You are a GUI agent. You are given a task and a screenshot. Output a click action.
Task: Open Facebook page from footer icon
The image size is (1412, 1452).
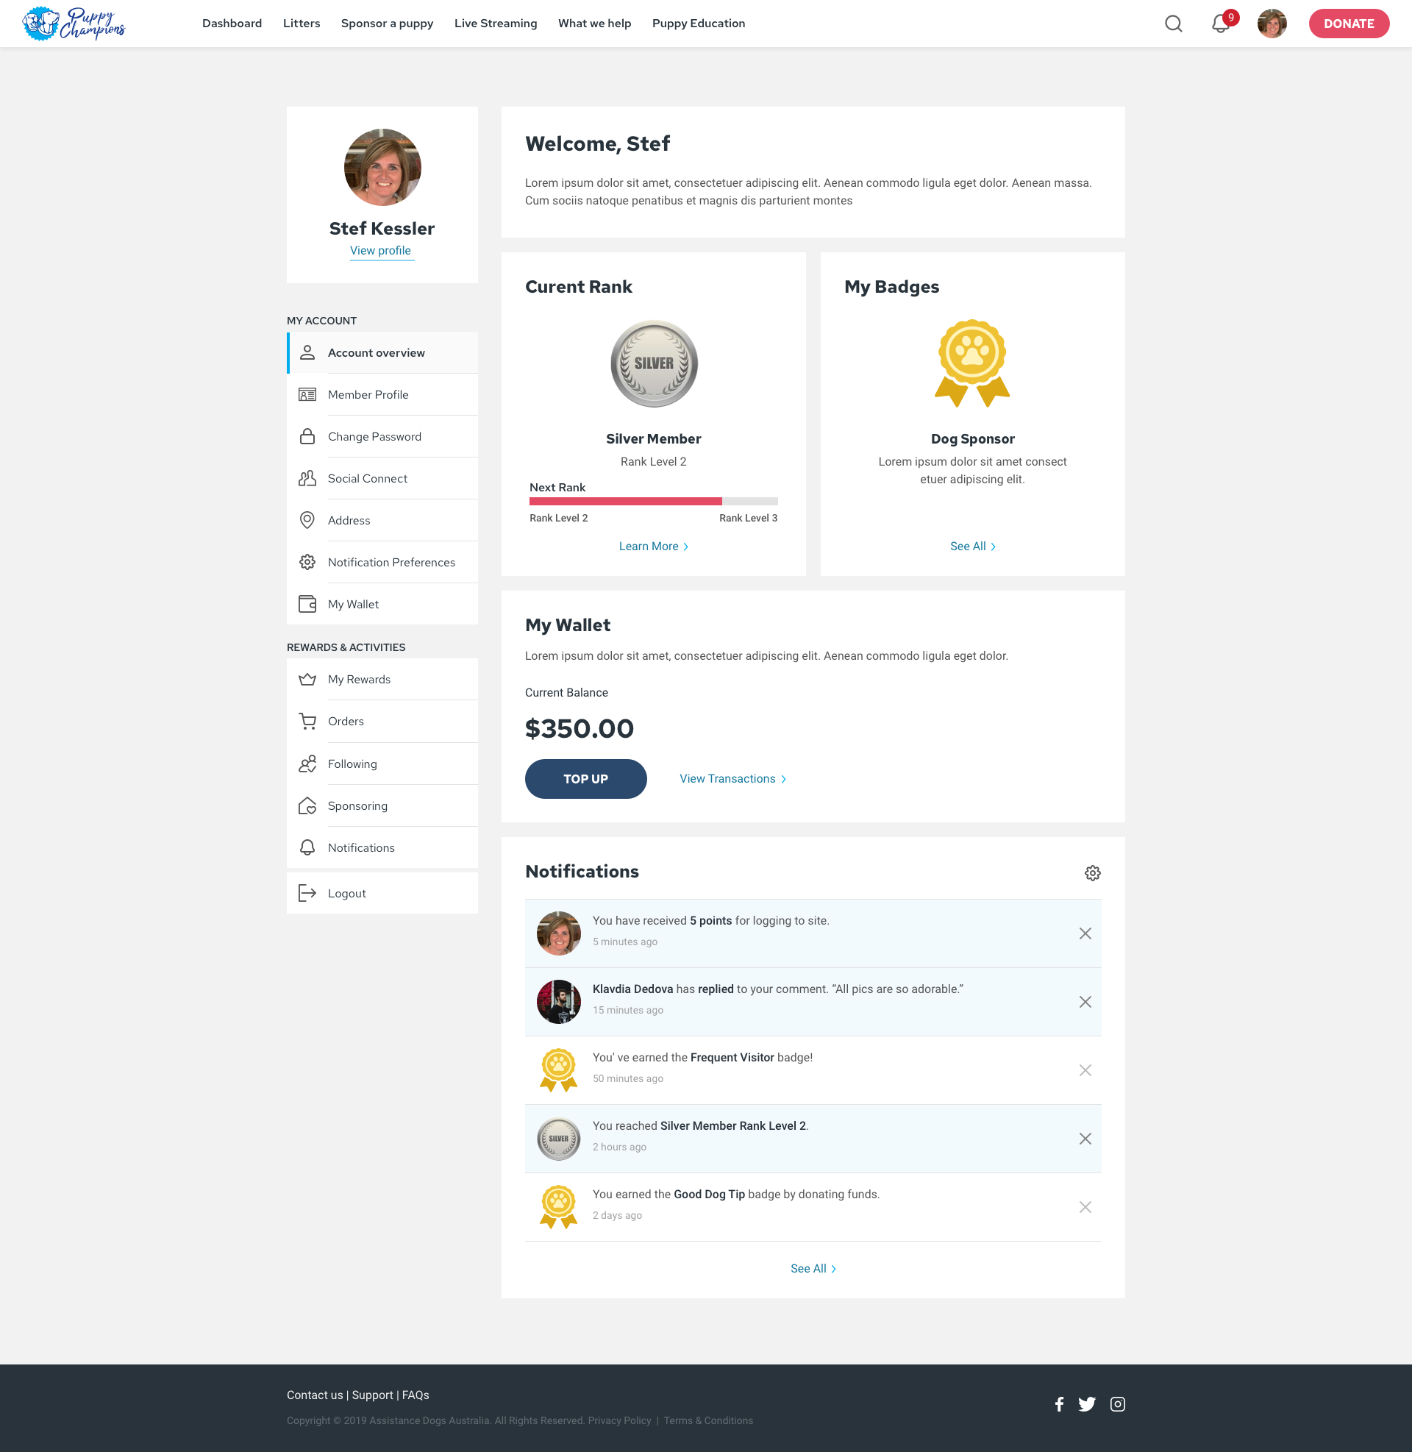point(1059,1403)
